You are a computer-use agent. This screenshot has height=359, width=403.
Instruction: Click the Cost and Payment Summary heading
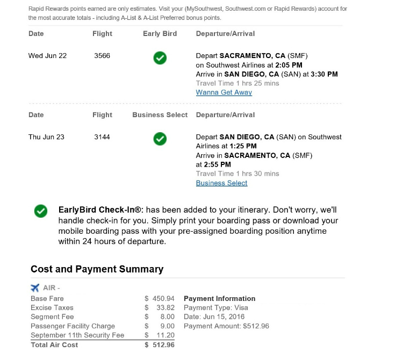pos(97,269)
